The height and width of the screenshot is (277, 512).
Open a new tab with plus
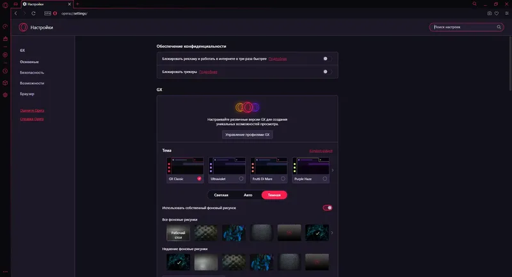pos(77,4)
